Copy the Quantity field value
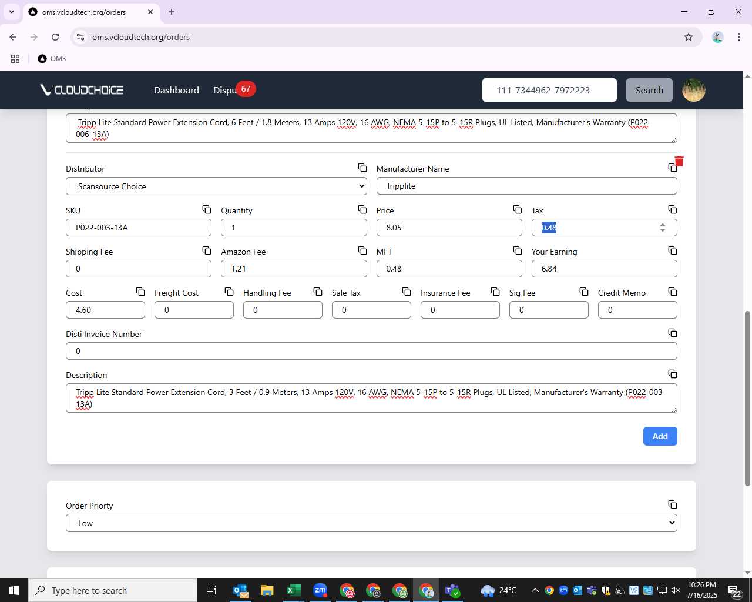The width and height of the screenshot is (752, 602). click(362, 209)
